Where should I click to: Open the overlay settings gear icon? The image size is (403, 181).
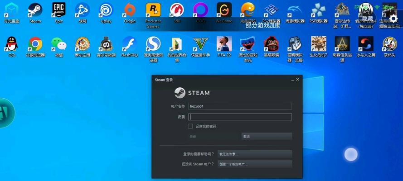[x=393, y=19]
